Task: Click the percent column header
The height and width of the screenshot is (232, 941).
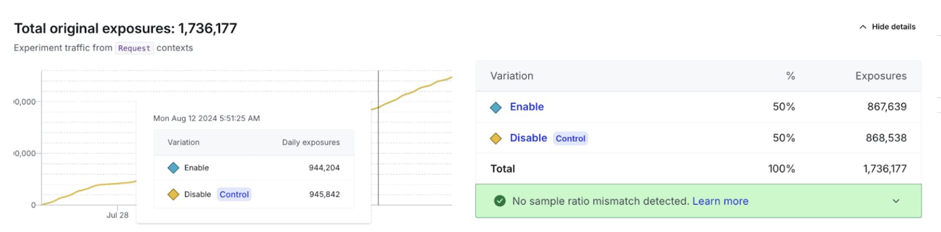Action: click(790, 76)
